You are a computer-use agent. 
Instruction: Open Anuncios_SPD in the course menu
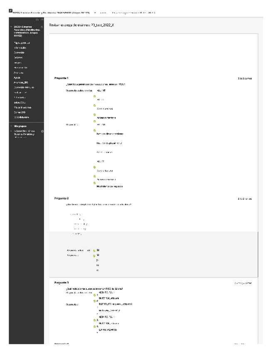[21, 82]
